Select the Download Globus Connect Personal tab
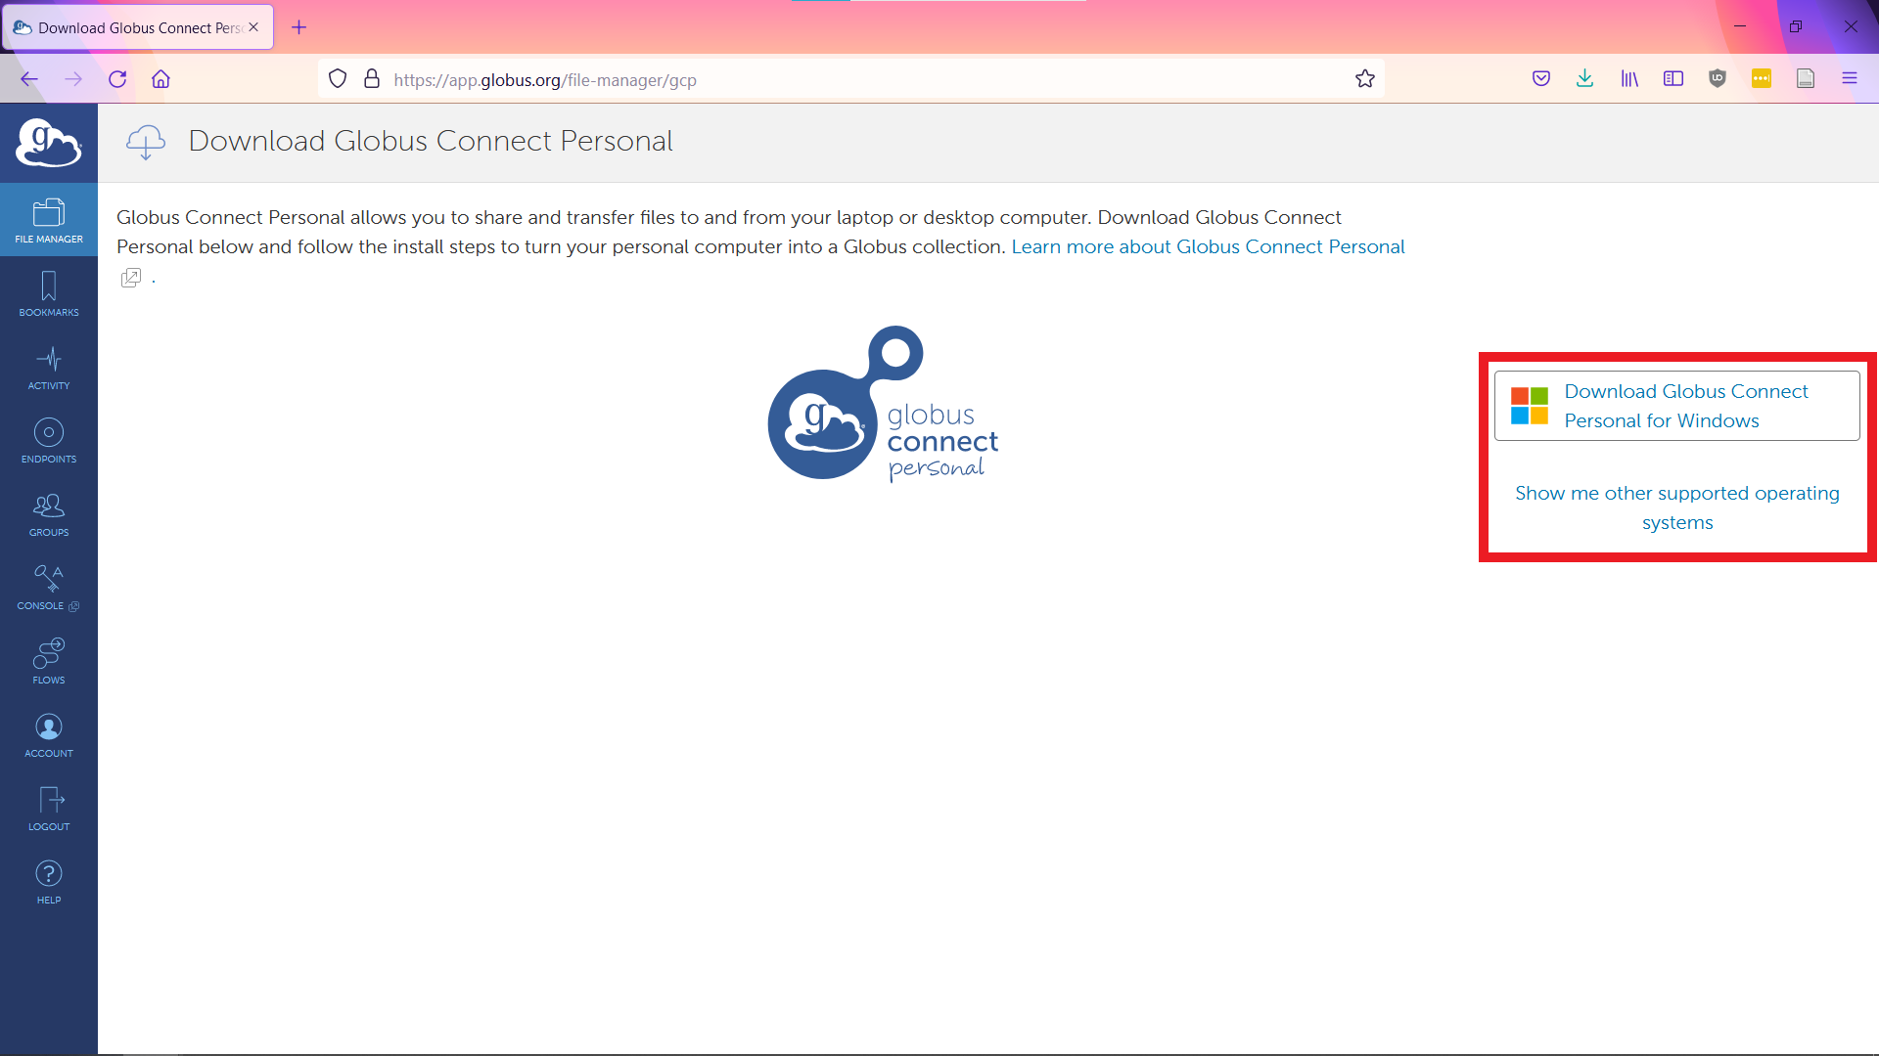This screenshot has width=1879, height=1056. point(138,27)
